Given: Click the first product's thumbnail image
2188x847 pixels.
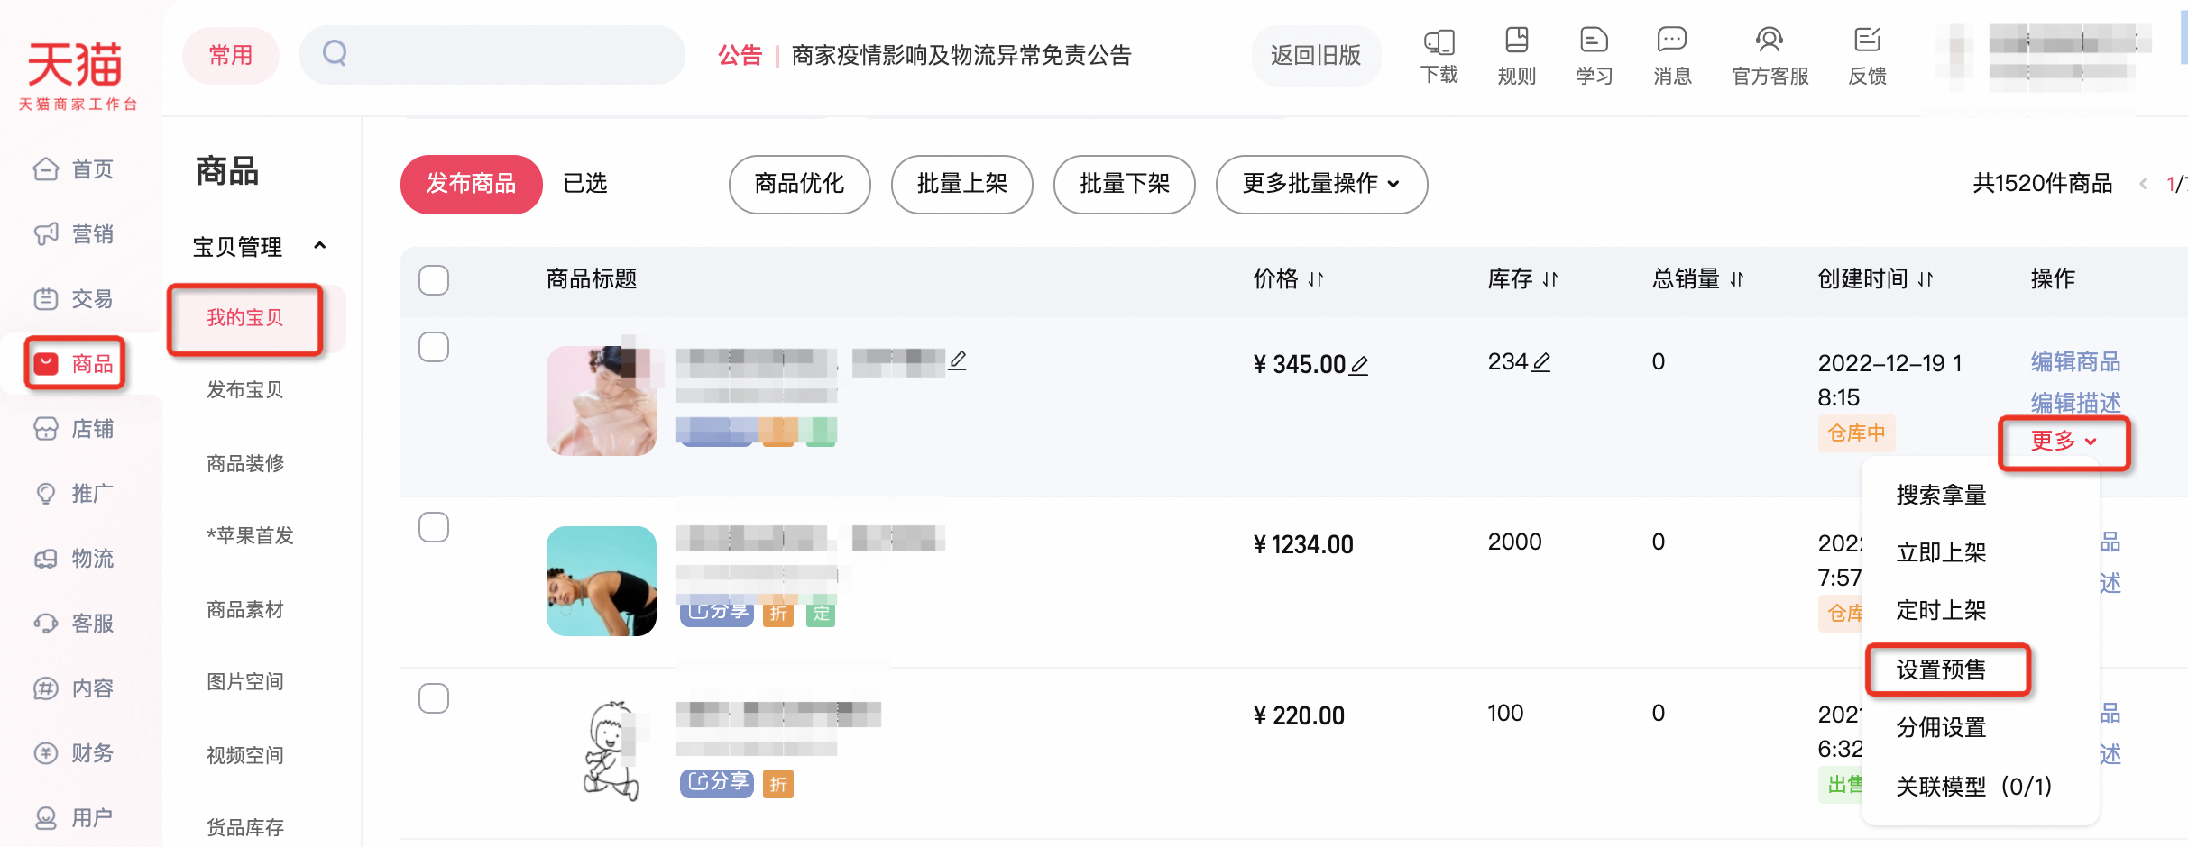Looking at the screenshot, I should pyautogui.click(x=601, y=401).
